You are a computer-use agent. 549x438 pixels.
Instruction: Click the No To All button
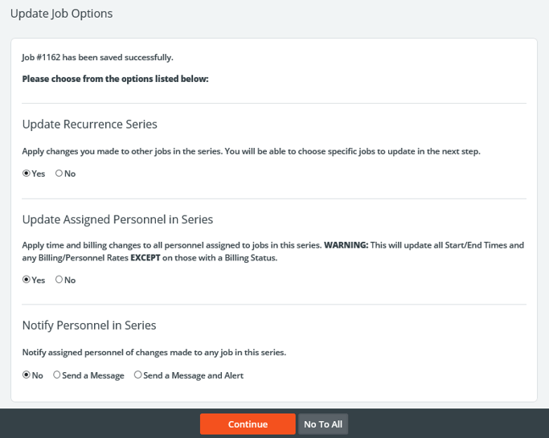(x=323, y=424)
